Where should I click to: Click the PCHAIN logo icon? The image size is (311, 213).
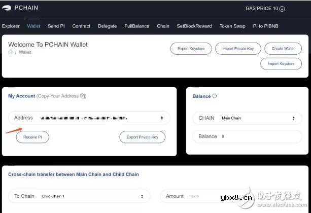coord(7,8)
